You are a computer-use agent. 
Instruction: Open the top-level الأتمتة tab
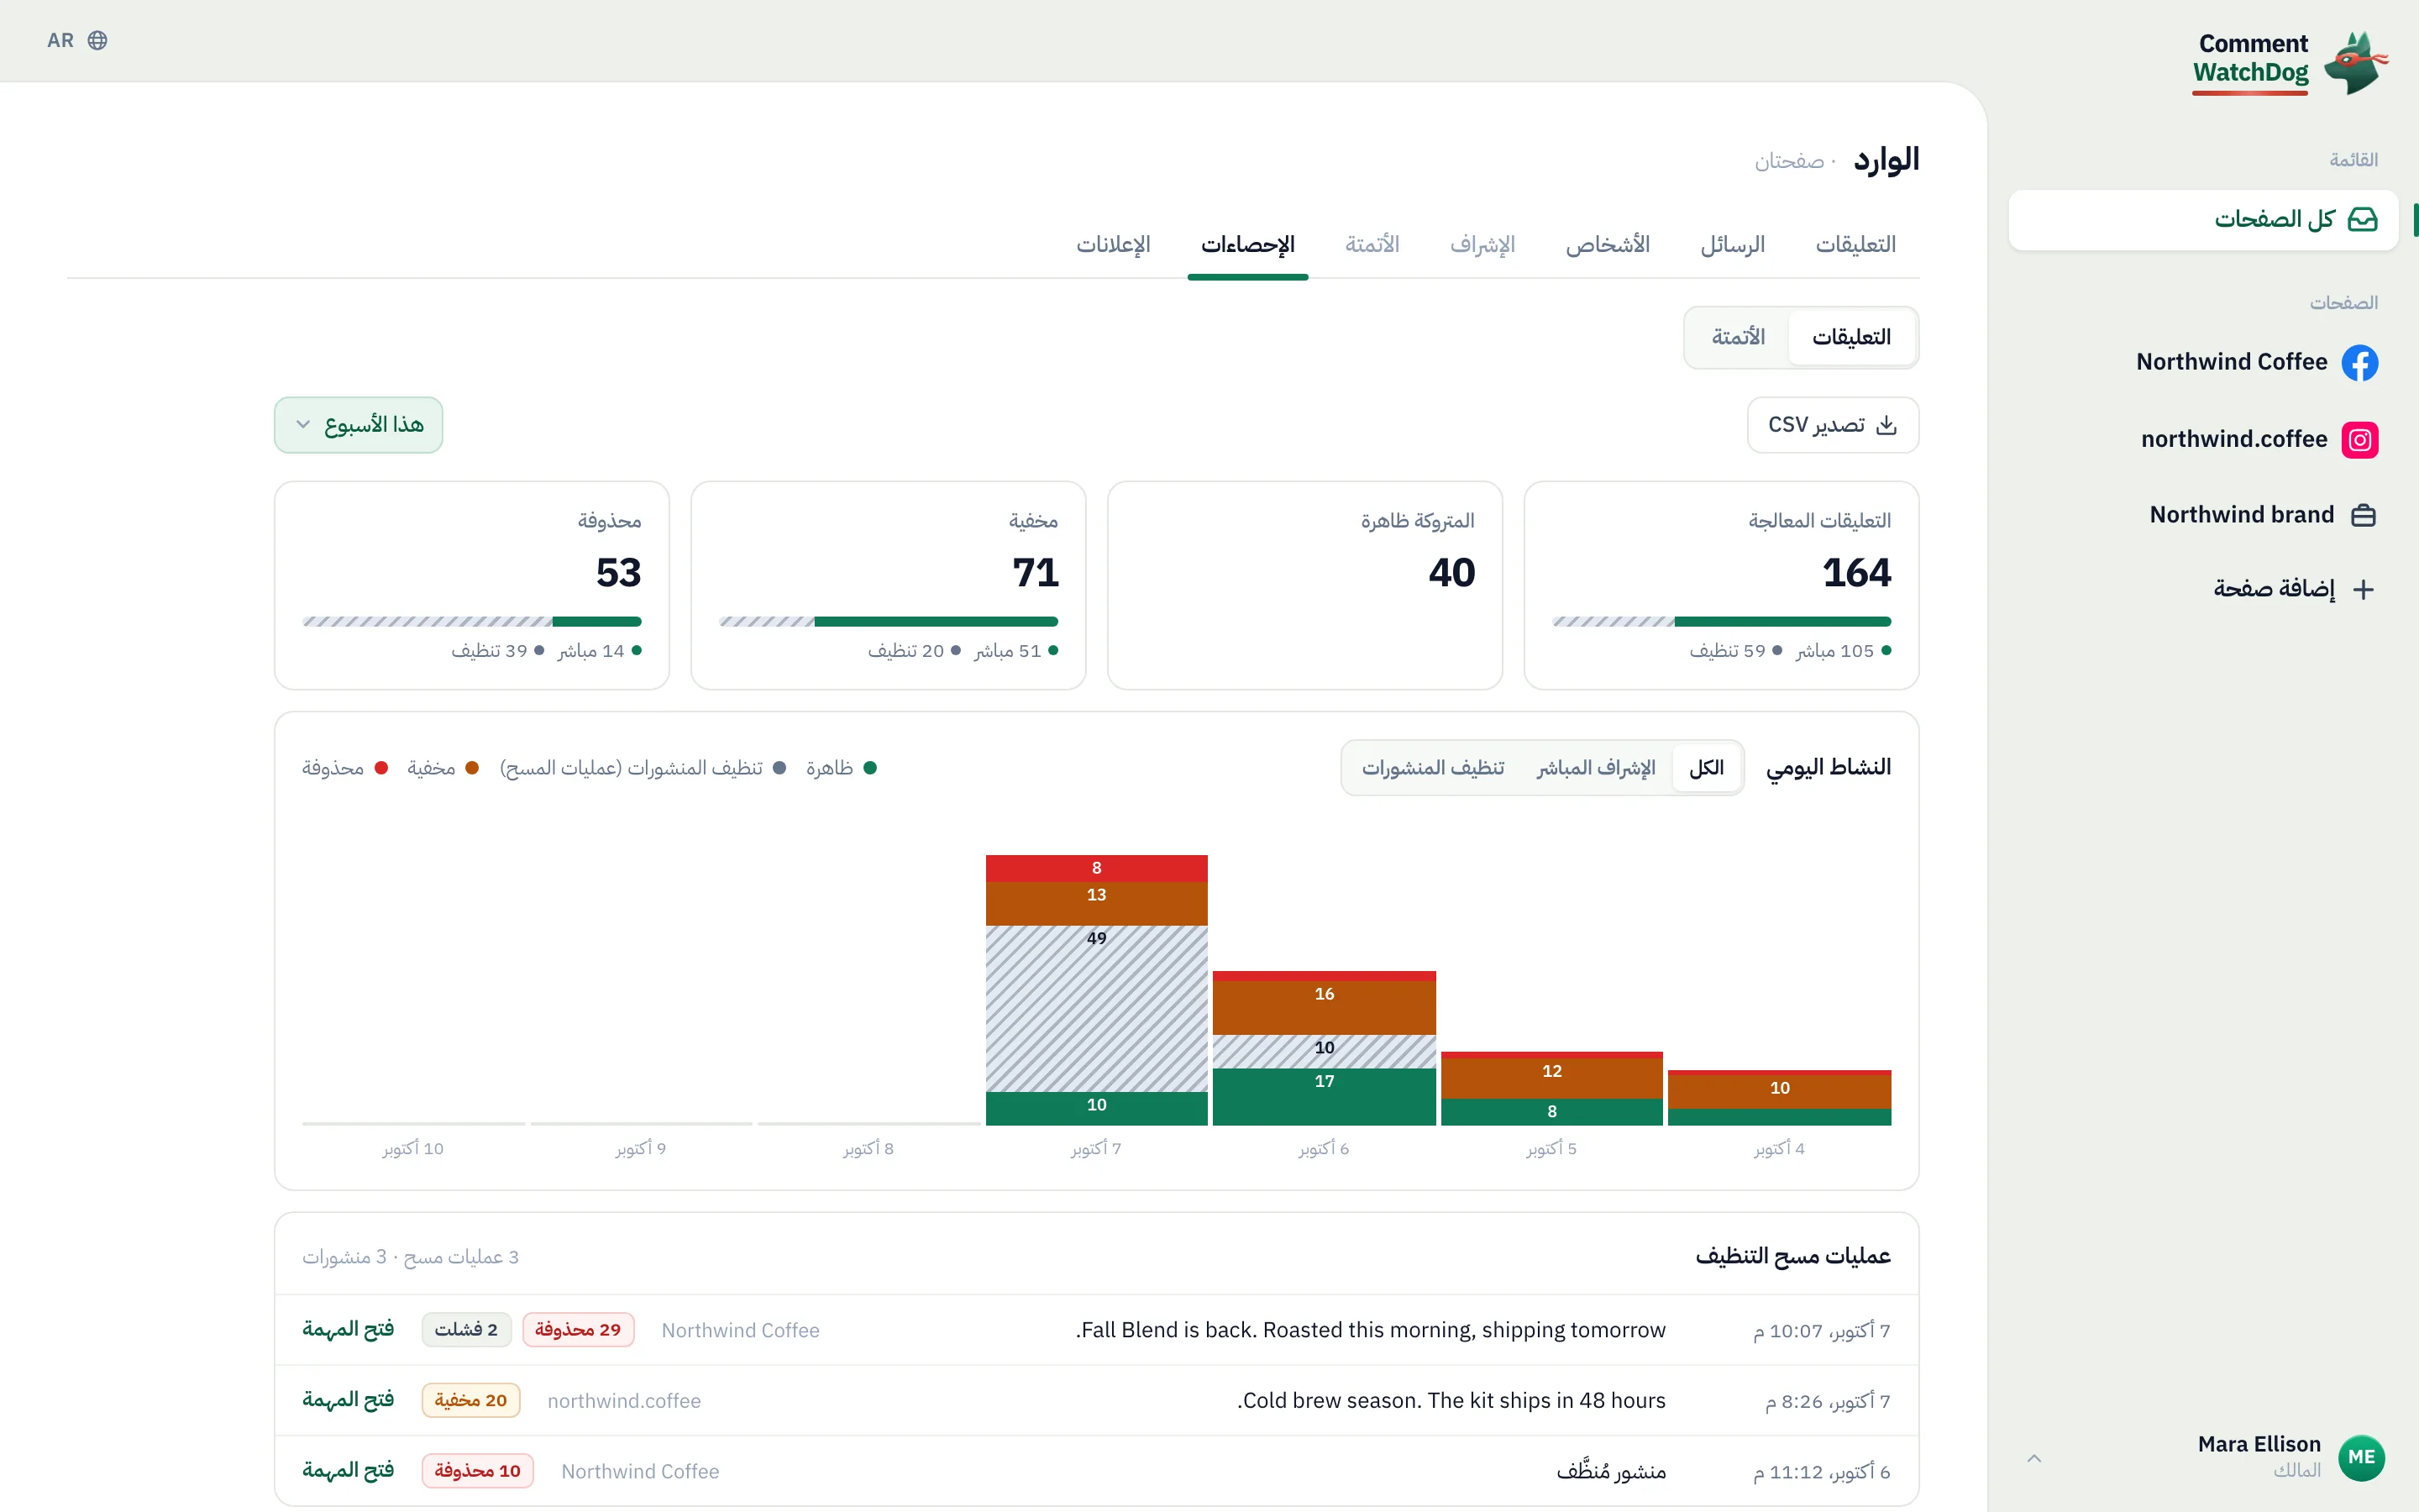(1372, 245)
